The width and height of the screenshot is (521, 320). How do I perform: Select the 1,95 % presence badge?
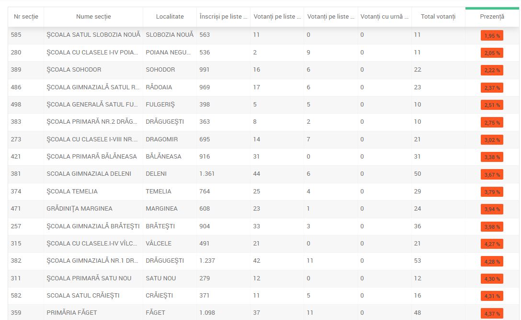click(492, 35)
